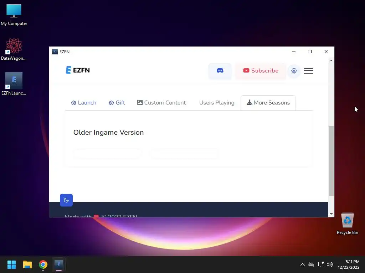Click the scrollbar down arrow in EZFN

point(331,214)
